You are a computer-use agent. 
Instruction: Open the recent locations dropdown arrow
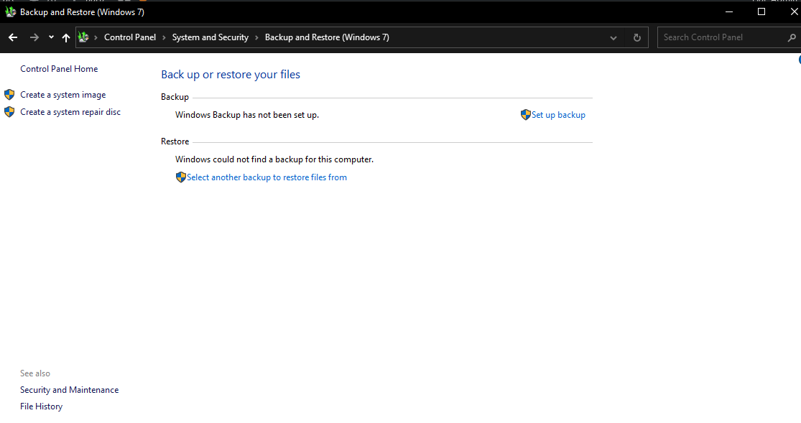[51, 37]
